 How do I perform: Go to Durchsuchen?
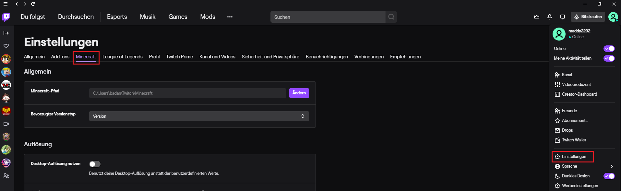[76, 17]
